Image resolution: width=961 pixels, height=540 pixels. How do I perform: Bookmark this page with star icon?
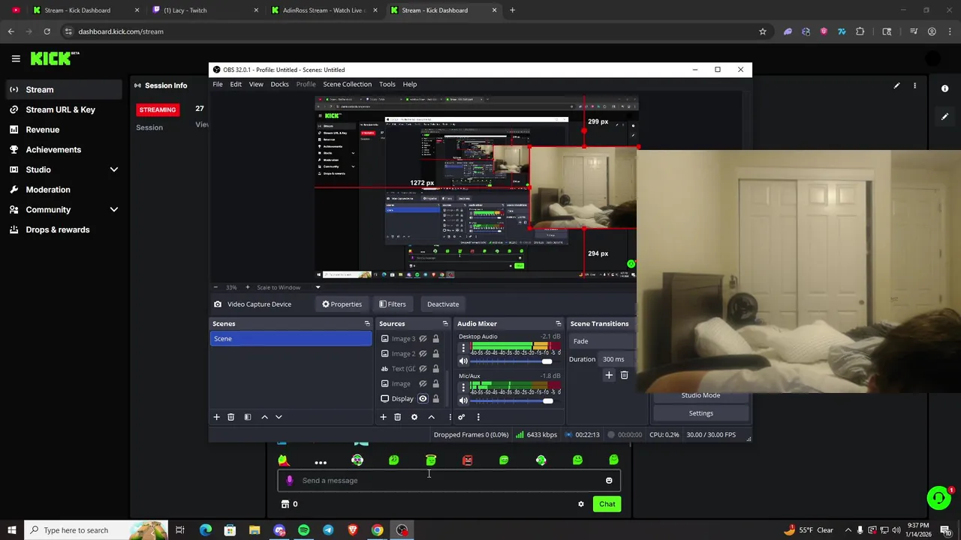(x=763, y=31)
